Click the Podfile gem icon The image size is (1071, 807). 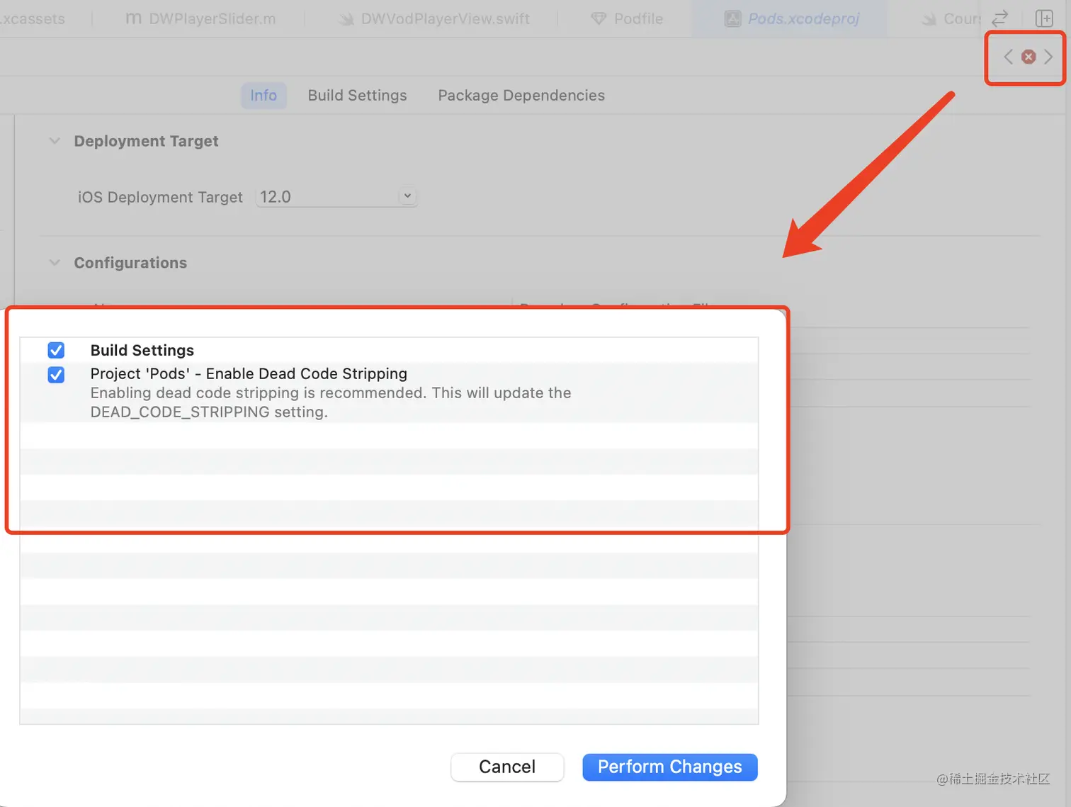click(x=599, y=18)
